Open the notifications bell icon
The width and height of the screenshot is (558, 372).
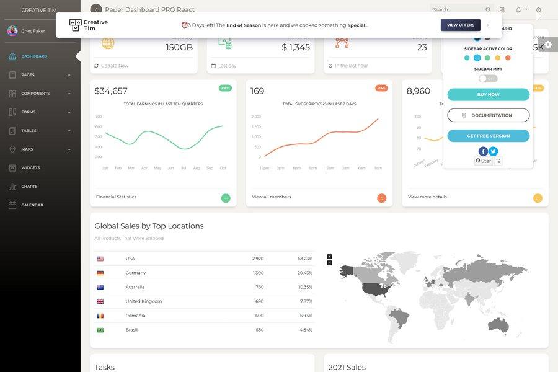coord(518,10)
